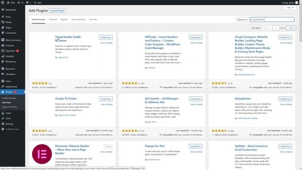Install Scripts To Footer plugin
302x170 pixels.
pyautogui.click(x=106, y=99)
